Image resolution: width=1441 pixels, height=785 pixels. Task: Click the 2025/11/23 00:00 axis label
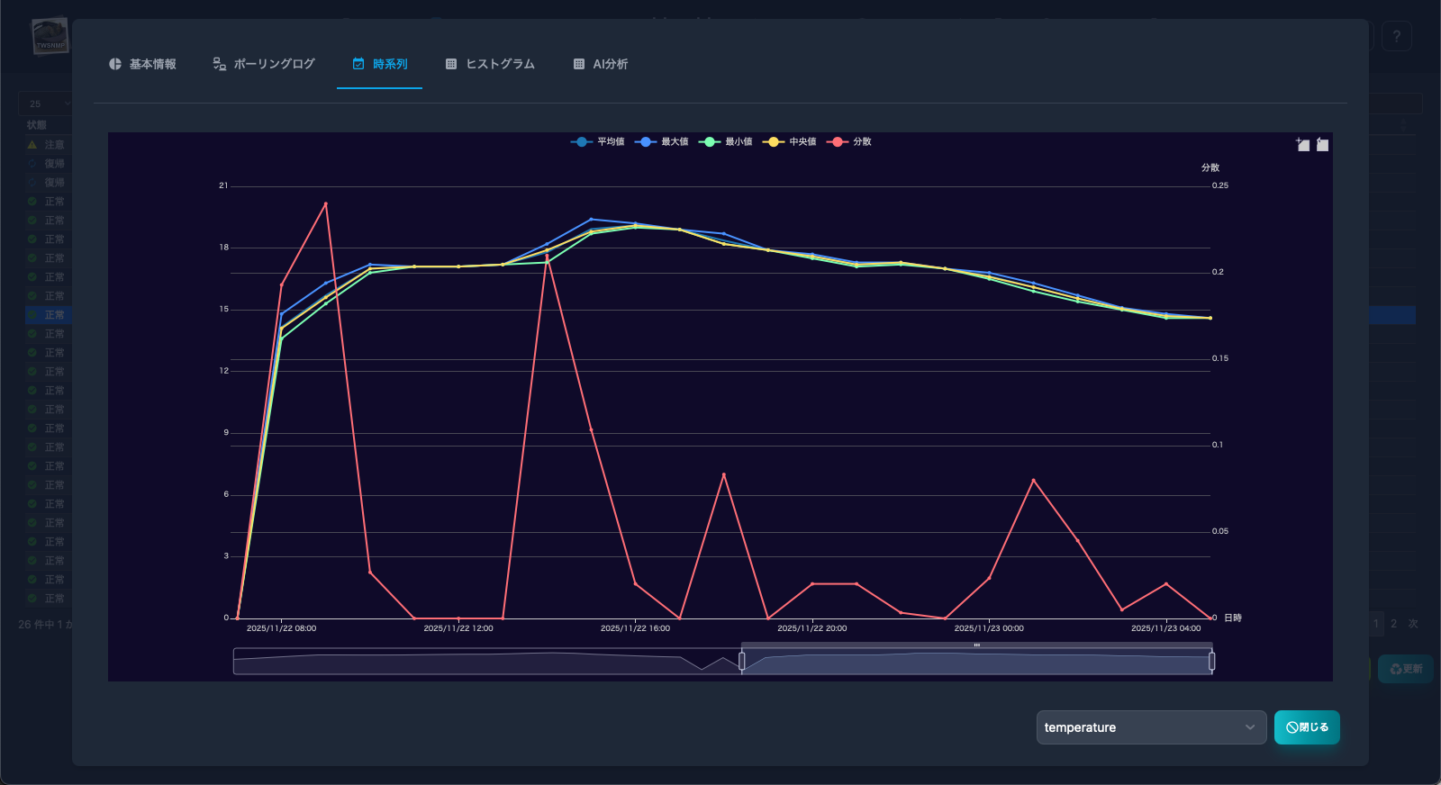click(x=989, y=628)
